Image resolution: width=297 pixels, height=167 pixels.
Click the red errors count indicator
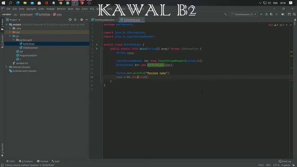pyautogui.click(x=271, y=25)
